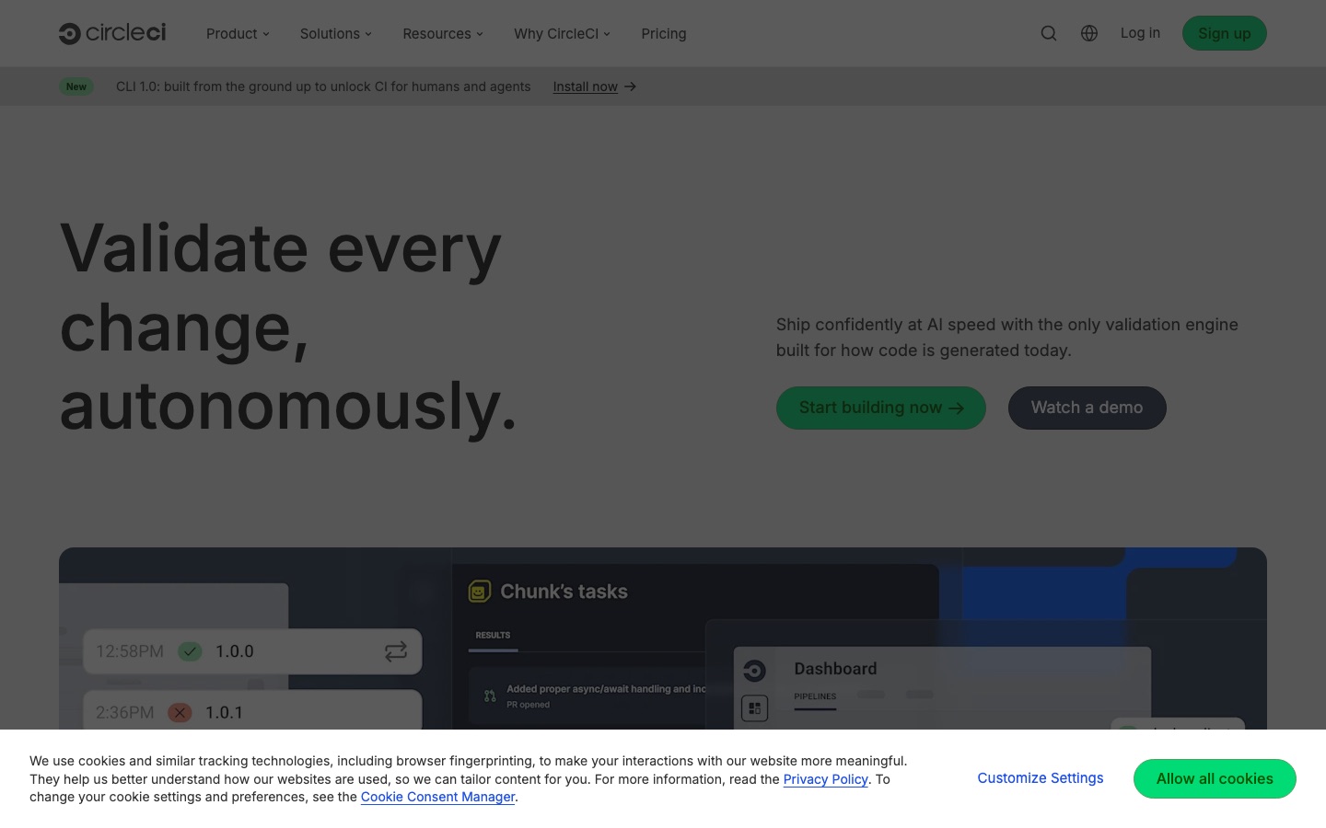Click the sync arrows icon on 1.0.0 row
The image size is (1326, 828).
396,651
